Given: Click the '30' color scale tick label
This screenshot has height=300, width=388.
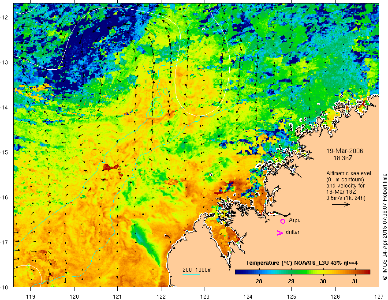Looking at the screenshot, I should coord(323,281).
